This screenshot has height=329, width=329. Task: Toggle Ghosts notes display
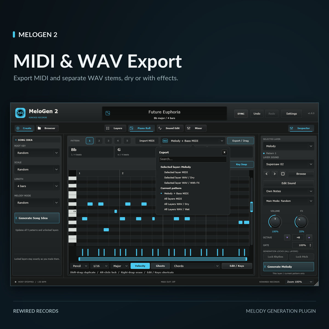[160, 266]
